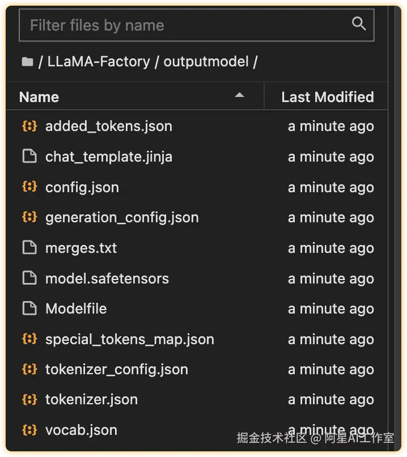Click the JSON icon next to vocab.json
407x457 pixels.
point(29,430)
